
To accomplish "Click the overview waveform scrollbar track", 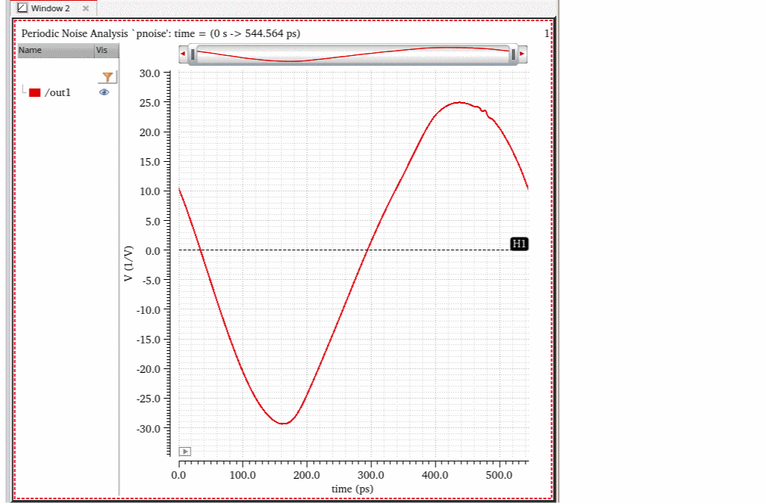I will [x=352, y=54].
